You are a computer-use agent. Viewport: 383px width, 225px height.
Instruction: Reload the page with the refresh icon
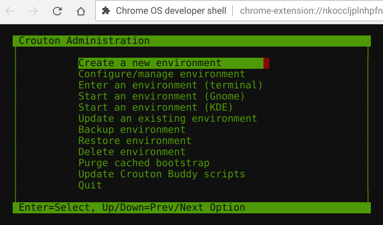pyautogui.click(x=57, y=11)
